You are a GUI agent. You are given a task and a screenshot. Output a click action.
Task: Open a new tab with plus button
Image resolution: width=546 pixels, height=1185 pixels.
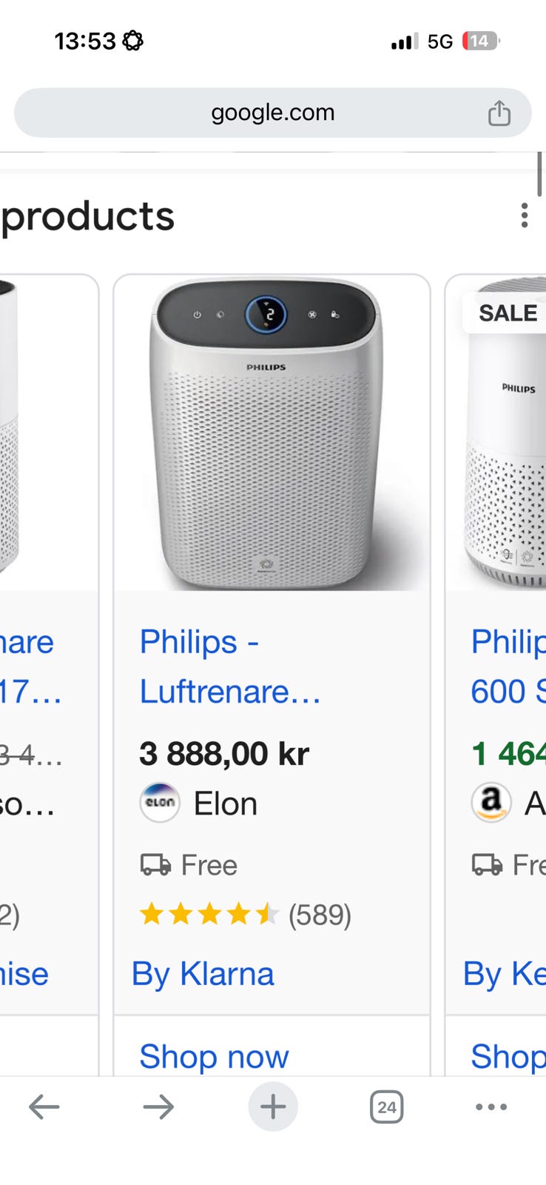(273, 1107)
